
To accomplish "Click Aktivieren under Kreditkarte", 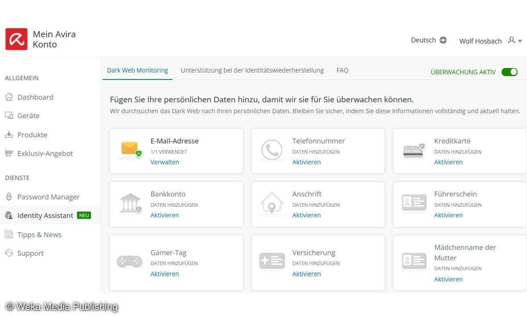I will (x=448, y=162).
